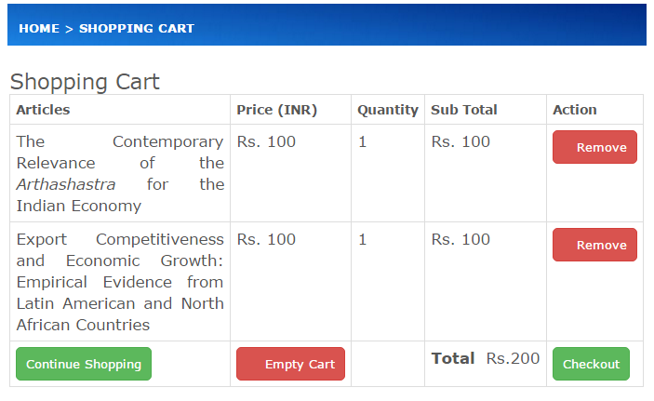Click the Arthashastra article's Rs. 100 price
The image size is (654, 401).
pos(266,141)
